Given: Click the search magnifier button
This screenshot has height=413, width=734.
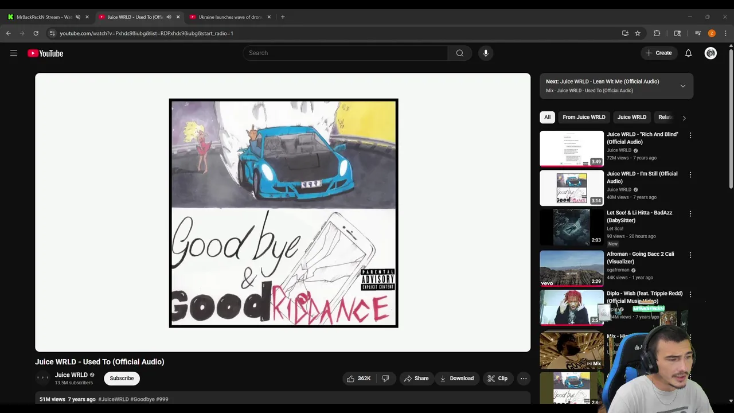Looking at the screenshot, I should (x=459, y=53).
